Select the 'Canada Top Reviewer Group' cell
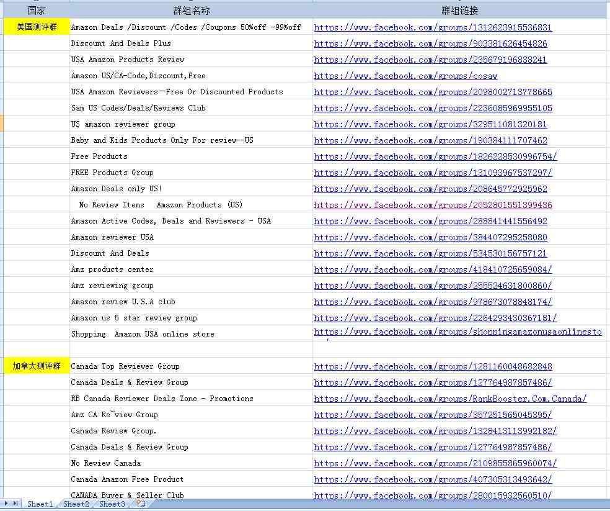The width and height of the screenshot is (610, 511). pos(191,366)
